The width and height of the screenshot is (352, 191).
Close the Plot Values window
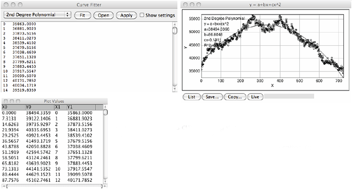click(6, 101)
